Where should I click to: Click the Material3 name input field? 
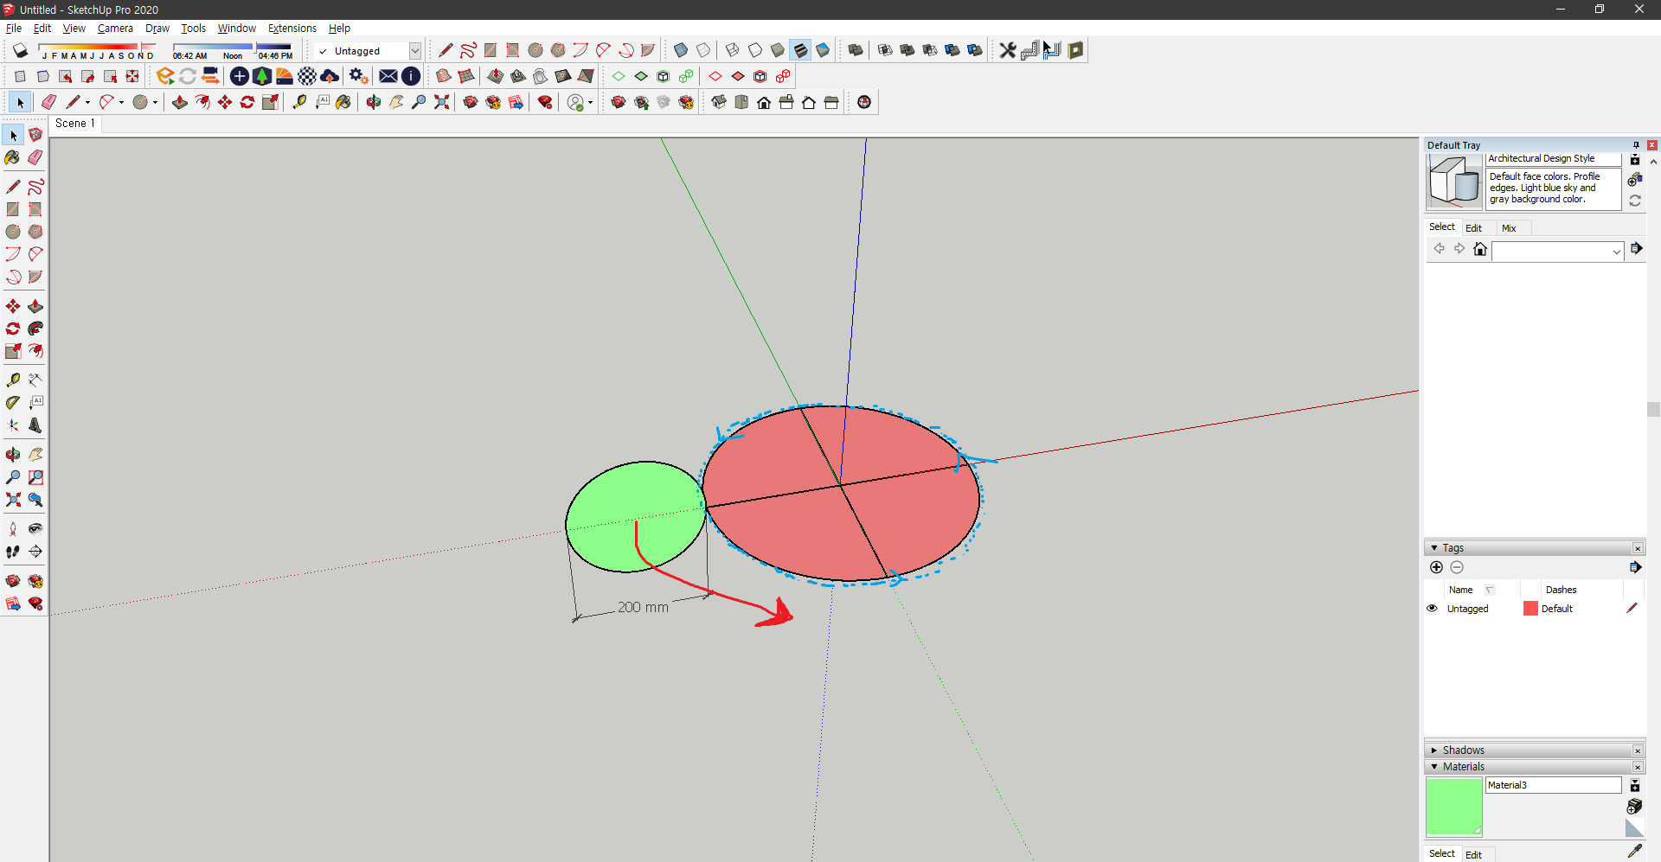click(1554, 785)
